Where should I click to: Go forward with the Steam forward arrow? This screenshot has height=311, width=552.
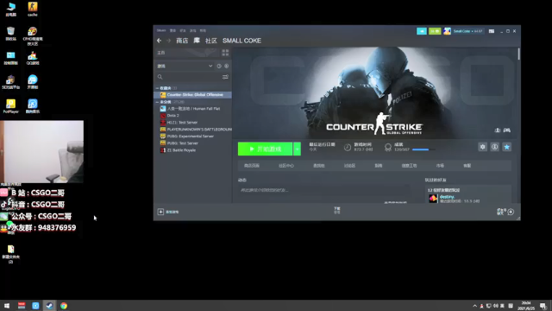point(169,41)
